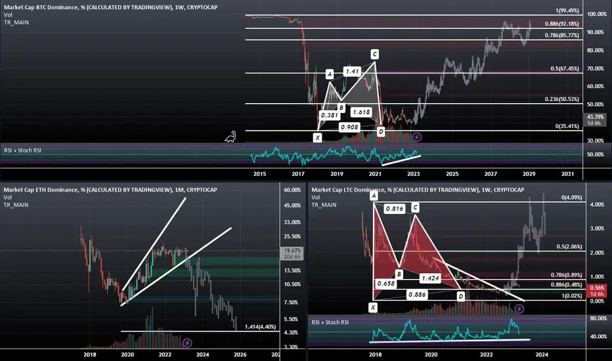Select the D point label of BTC harmonic pattern
The height and width of the screenshot is (361, 612).
click(381, 131)
